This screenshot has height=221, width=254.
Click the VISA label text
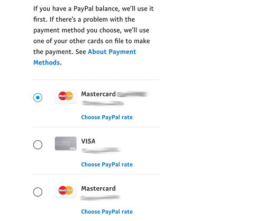(88, 141)
